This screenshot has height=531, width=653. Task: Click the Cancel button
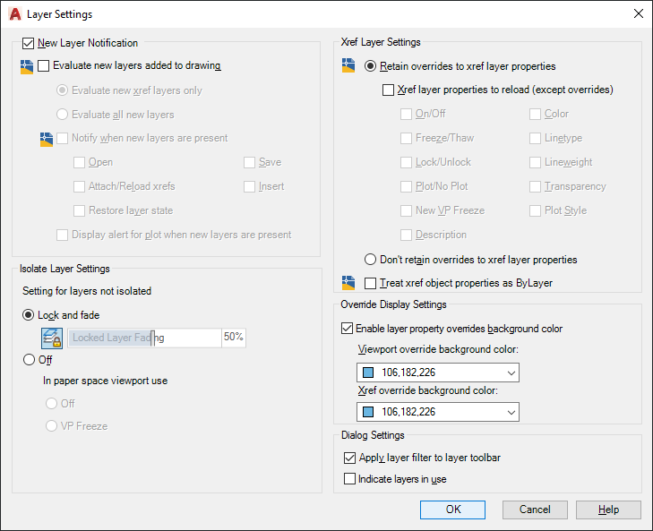534,510
